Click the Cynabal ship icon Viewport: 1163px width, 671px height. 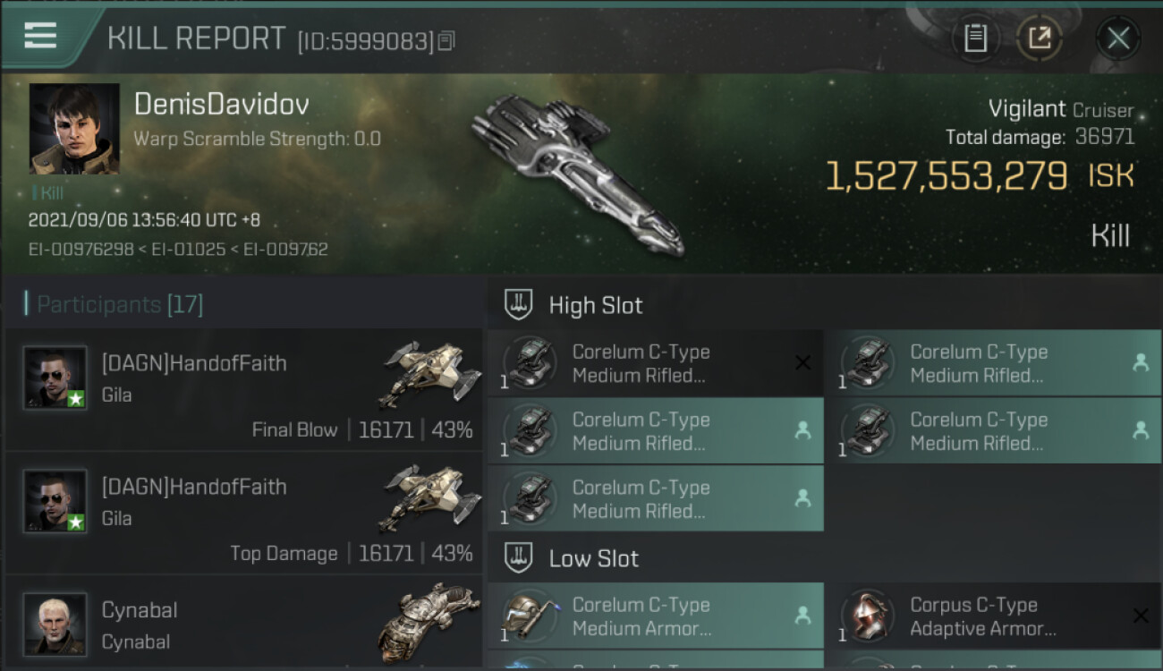(x=423, y=619)
